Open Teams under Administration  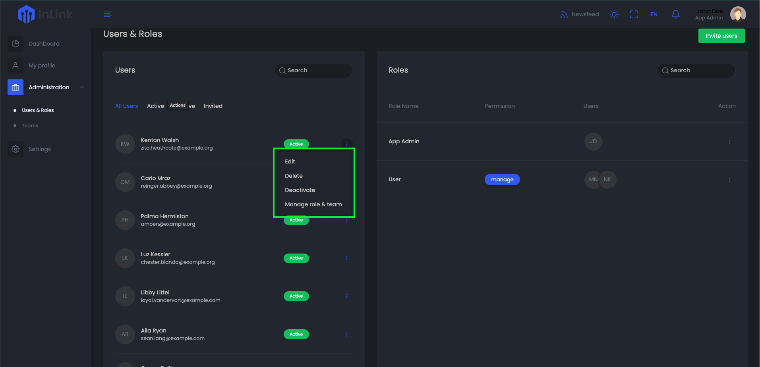tap(30, 125)
